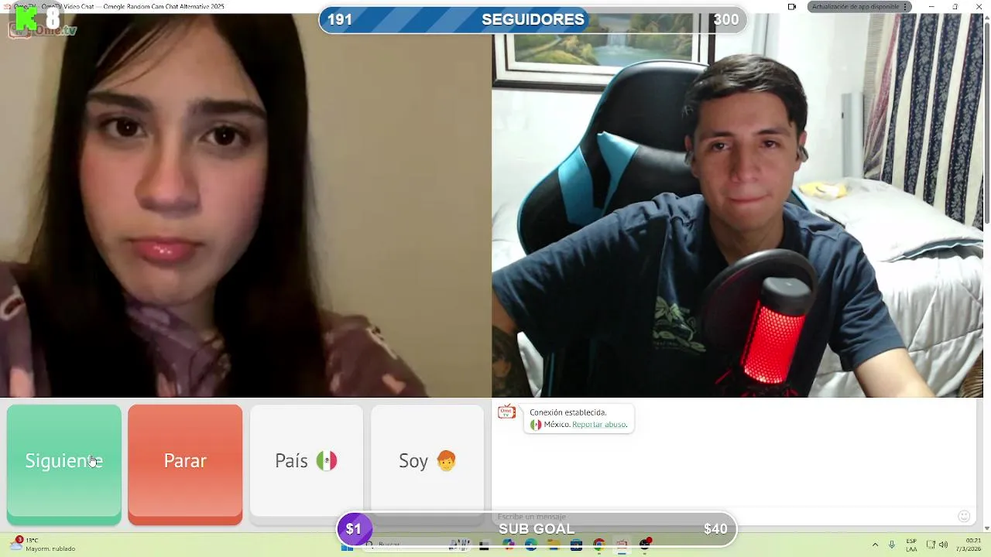The width and height of the screenshot is (991, 557).
Task: Click the Reportar abuso link
Action: (x=599, y=425)
